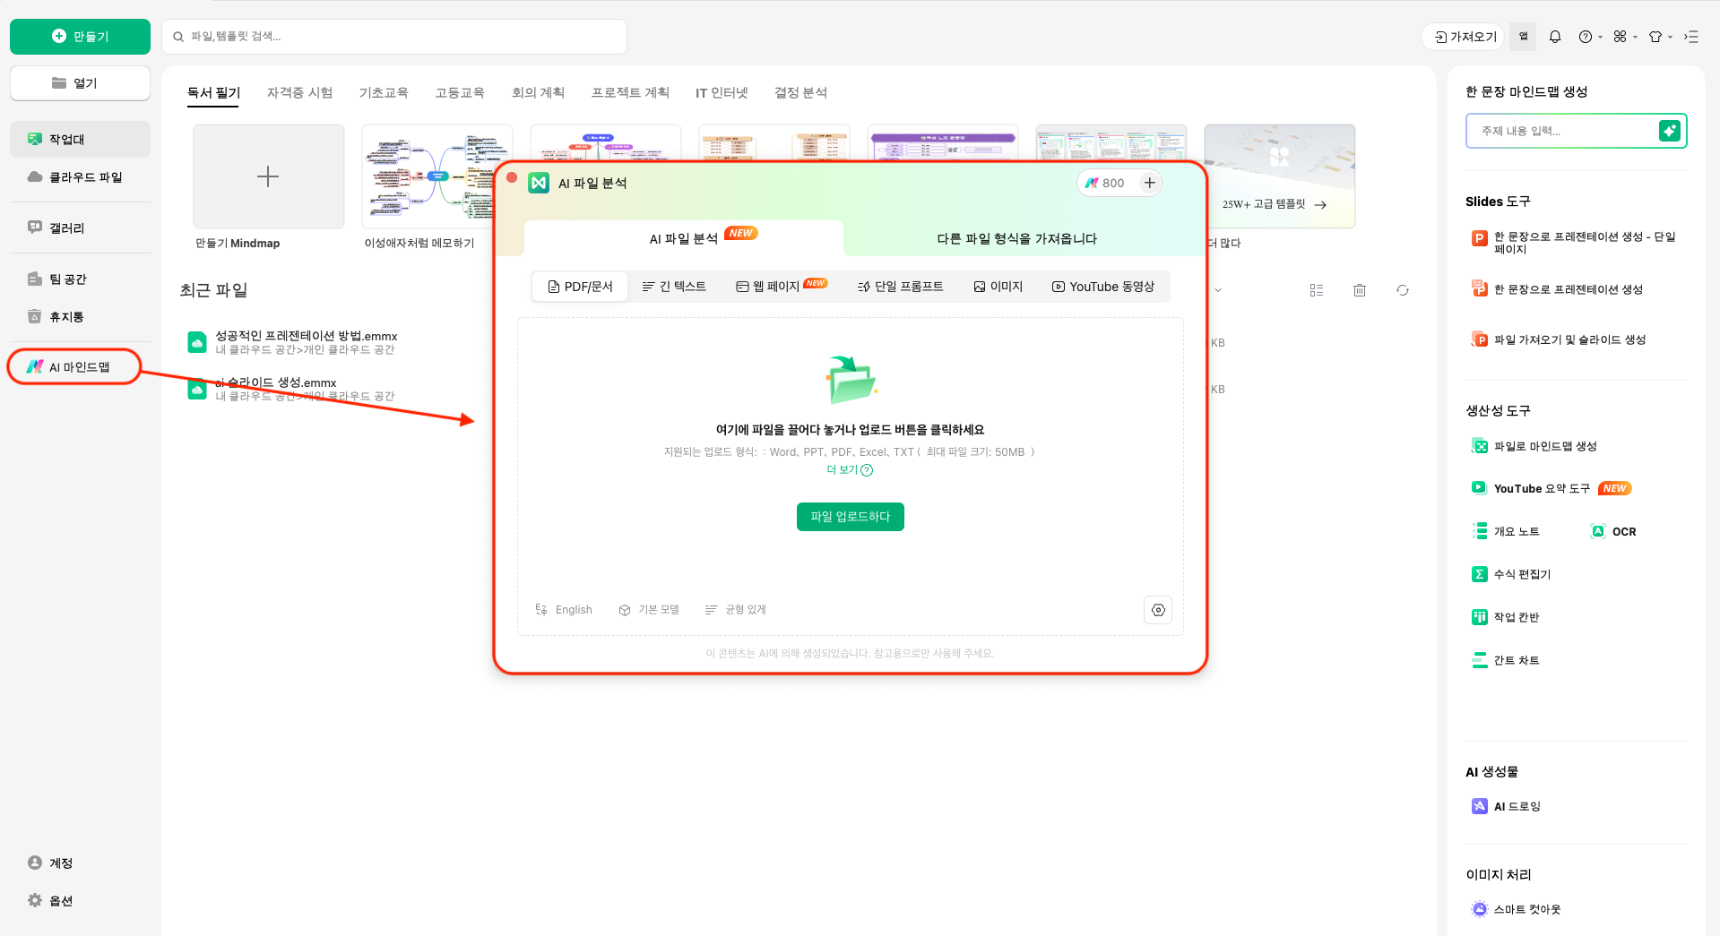Image resolution: width=1720 pixels, height=936 pixels.
Task: Click the 파일 업로드하다 button
Action: click(850, 517)
